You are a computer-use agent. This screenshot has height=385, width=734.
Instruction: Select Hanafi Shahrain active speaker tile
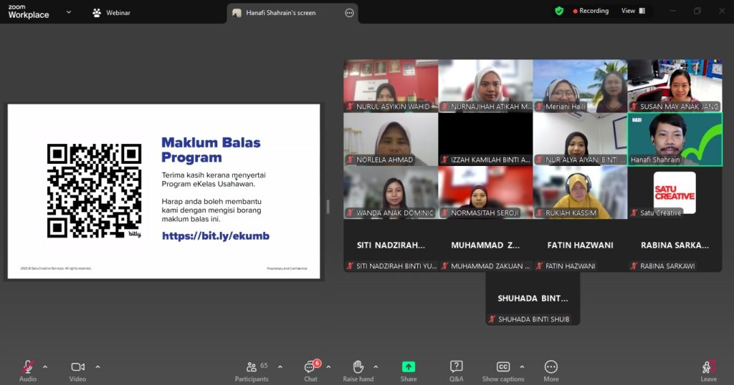click(675, 140)
